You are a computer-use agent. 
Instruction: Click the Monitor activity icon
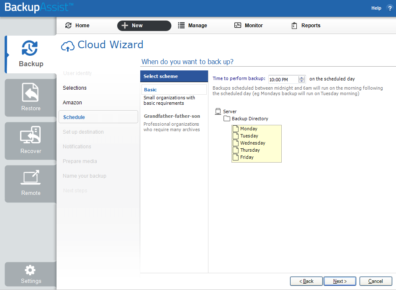(x=238, y=25)
